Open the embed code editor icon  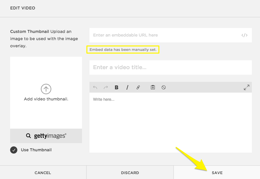click(x=244, y=35)
